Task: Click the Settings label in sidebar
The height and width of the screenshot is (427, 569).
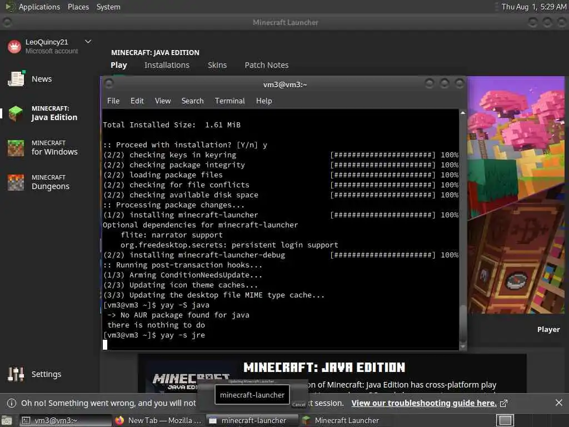Action: 46,374
